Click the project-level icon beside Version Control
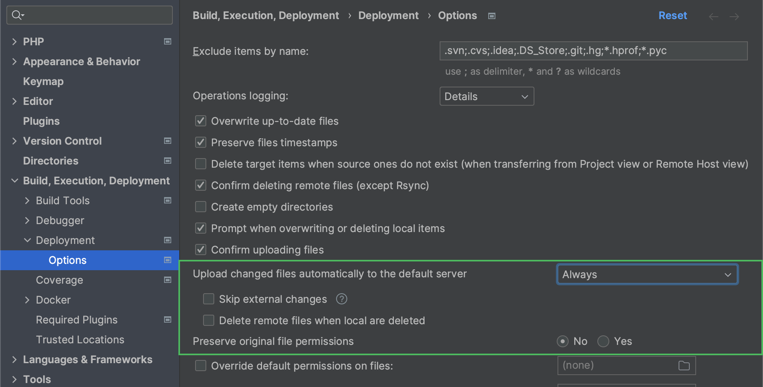This screenshot has width=763, height=387. [x=168, y=141]
